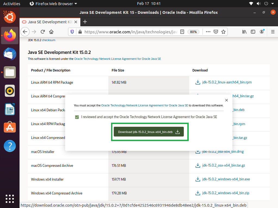Open tracking protection shield icon
278x208 pixels.
[x=72, y=32]
